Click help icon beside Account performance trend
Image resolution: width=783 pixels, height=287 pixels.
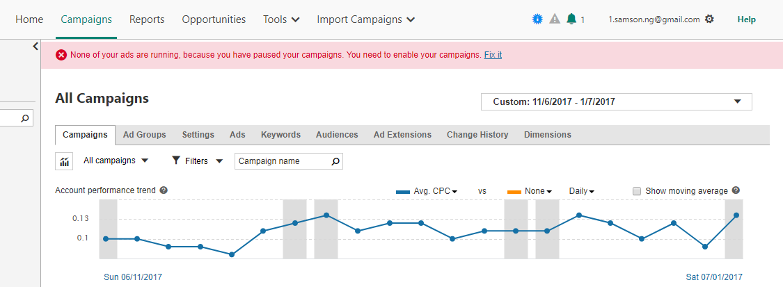pyautogui.click(x=164, y=190)
